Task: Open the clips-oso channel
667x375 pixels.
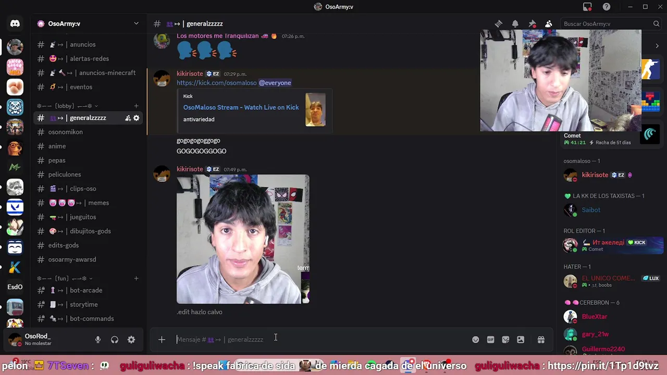Action: pyautogui.click(x=88, y=189)
